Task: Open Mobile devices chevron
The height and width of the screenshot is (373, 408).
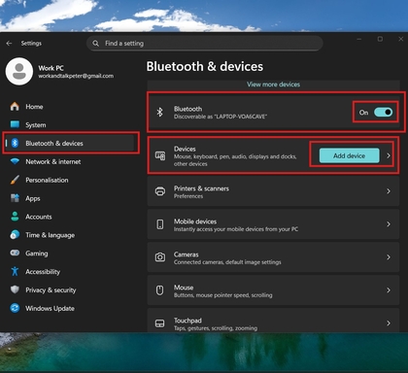Action: pos(389,224)
